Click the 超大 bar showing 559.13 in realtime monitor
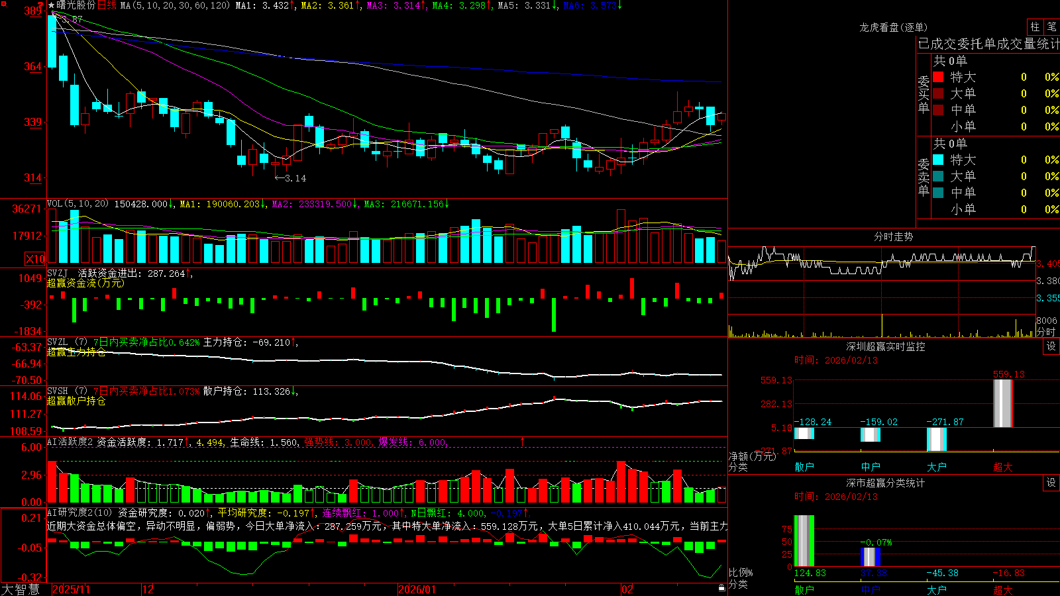 [1003, 403]
